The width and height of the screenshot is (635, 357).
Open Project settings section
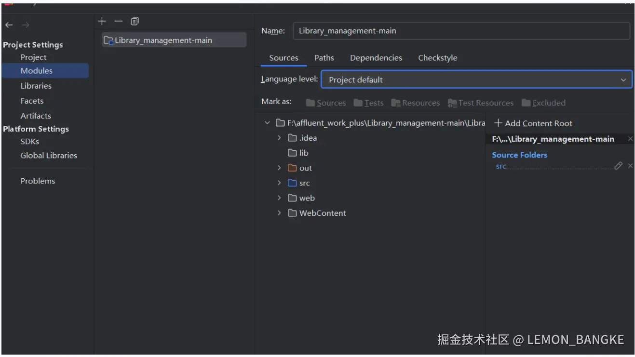[x=33, y=57]
